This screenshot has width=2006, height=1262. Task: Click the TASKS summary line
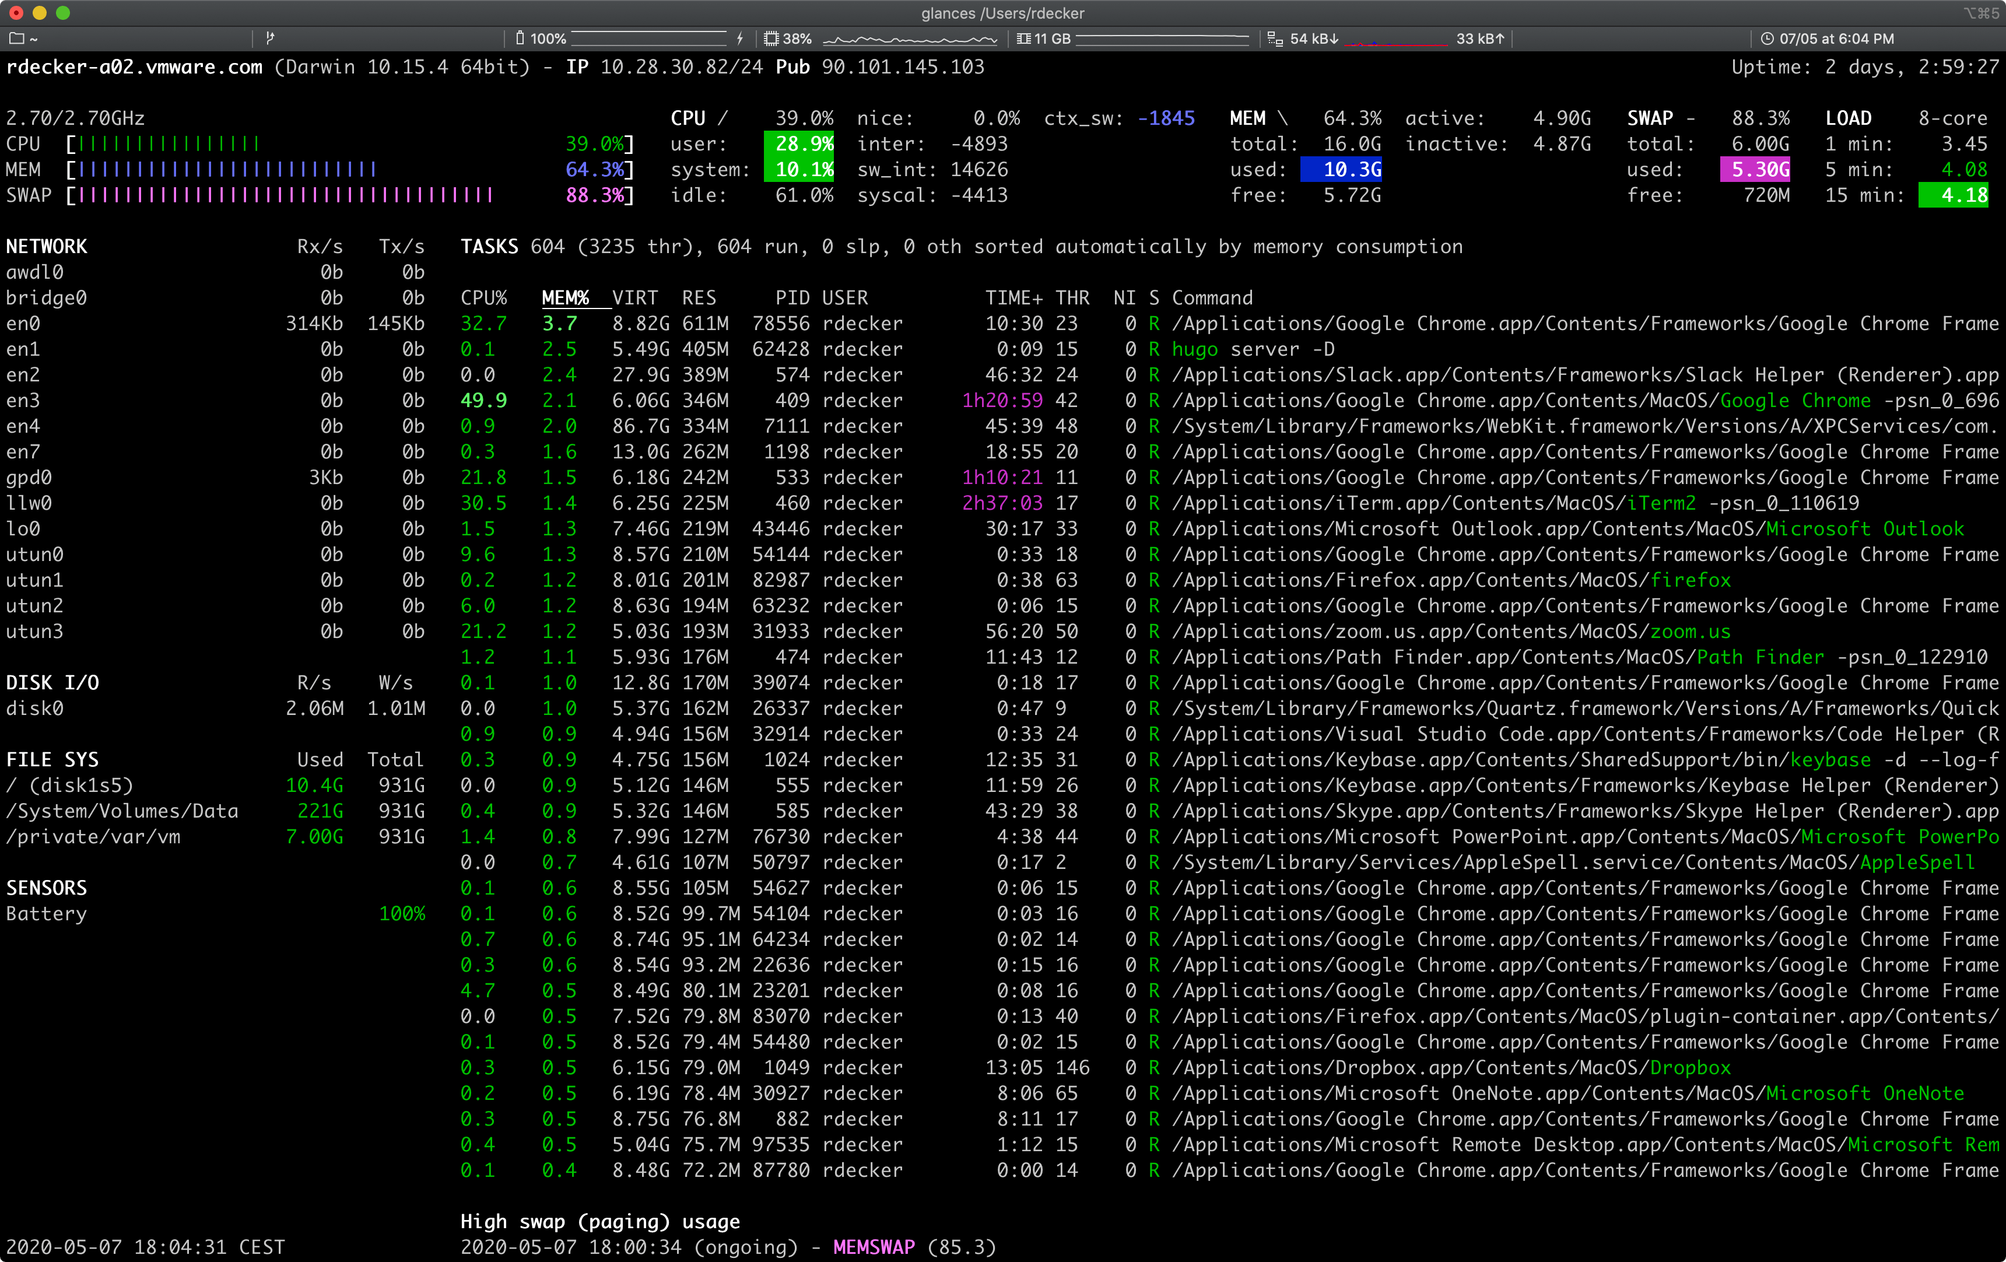[962, 247]
